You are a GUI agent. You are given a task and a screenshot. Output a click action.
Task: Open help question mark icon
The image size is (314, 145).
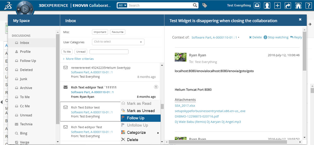click(308, 5)
